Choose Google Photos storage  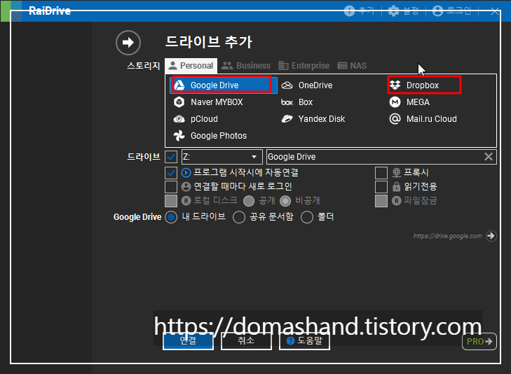(x=210, y=136)
